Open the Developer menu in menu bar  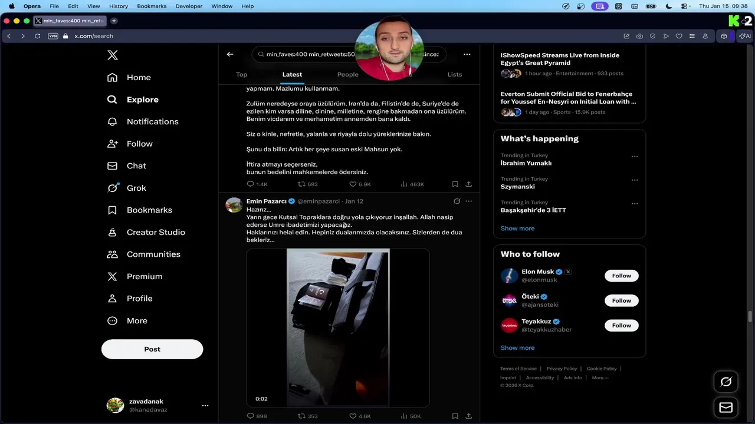[189, 6]
